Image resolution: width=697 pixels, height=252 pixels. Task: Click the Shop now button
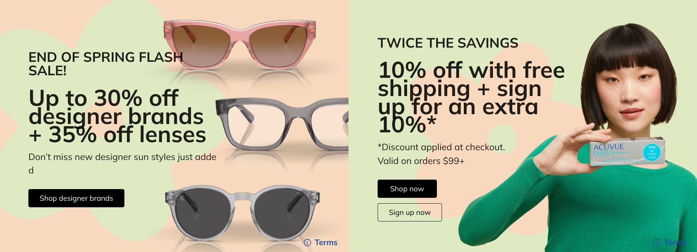(407, 189)
